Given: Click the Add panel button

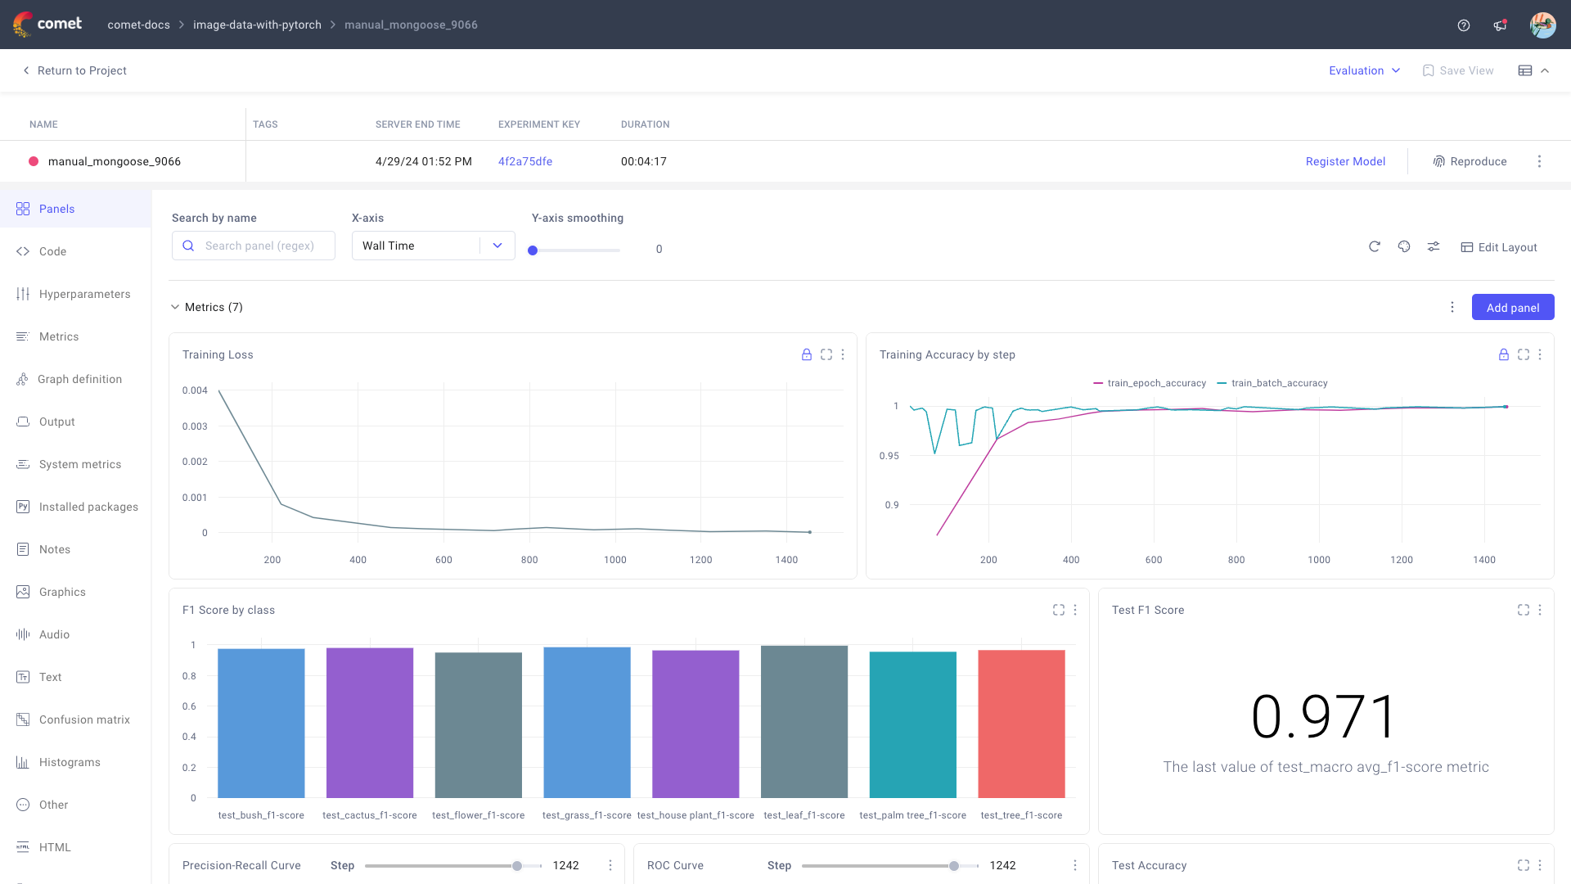Looking at the screenshot, I should pos(1513,307).
